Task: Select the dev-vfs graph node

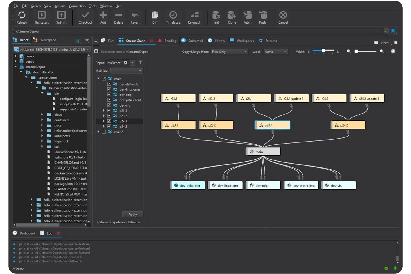Action: [339, 185]
